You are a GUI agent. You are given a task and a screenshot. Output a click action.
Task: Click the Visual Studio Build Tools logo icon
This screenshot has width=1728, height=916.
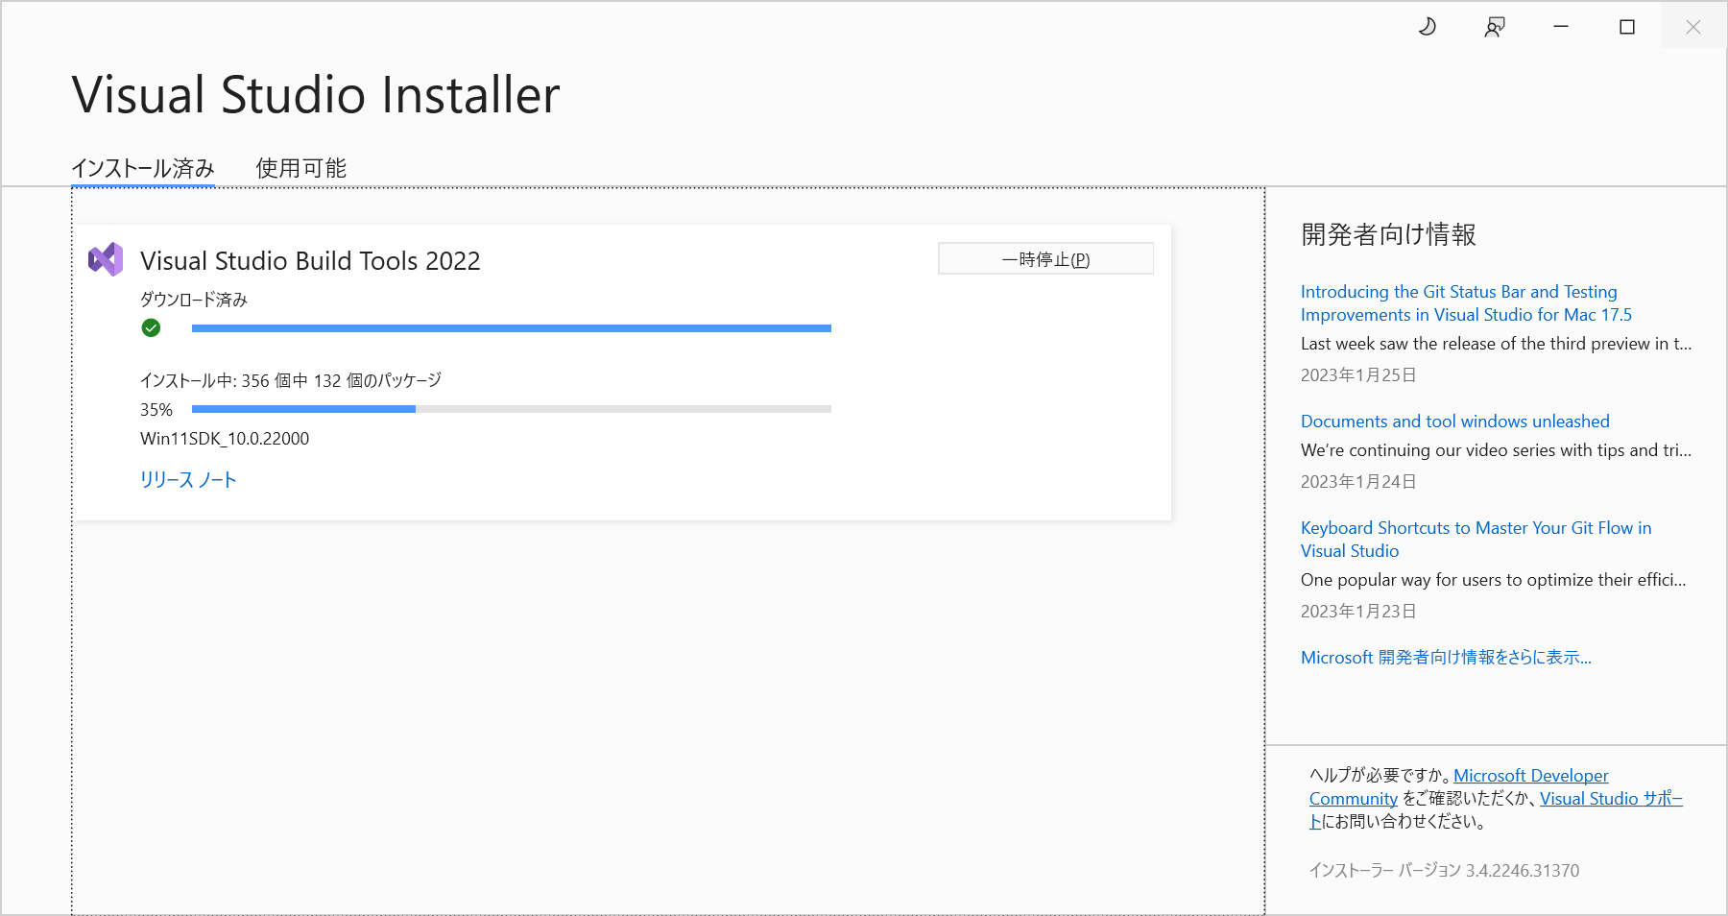[106, 260]
